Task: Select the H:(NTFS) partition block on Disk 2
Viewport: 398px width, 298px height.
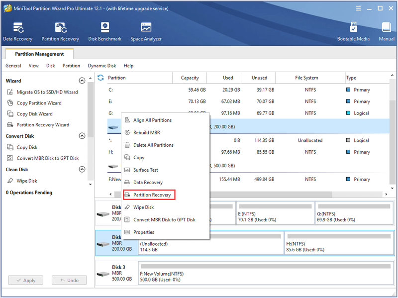Action: click(x=339, y=243)
